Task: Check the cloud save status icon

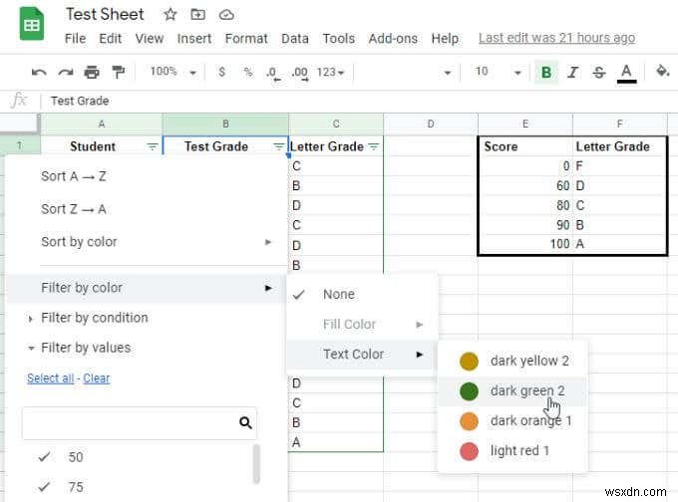Action: point(226,15)
